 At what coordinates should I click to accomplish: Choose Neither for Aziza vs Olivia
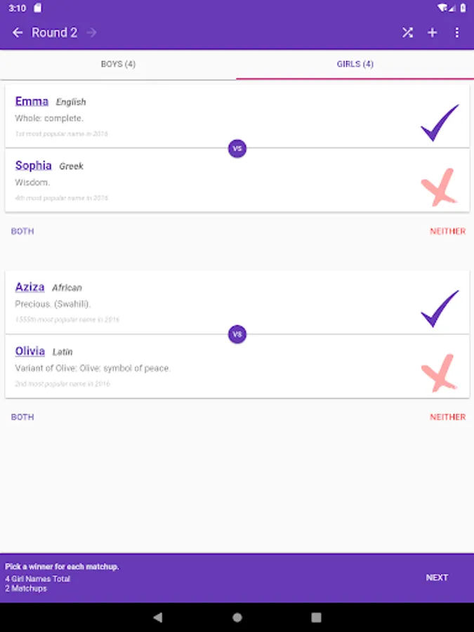[447, 417]
